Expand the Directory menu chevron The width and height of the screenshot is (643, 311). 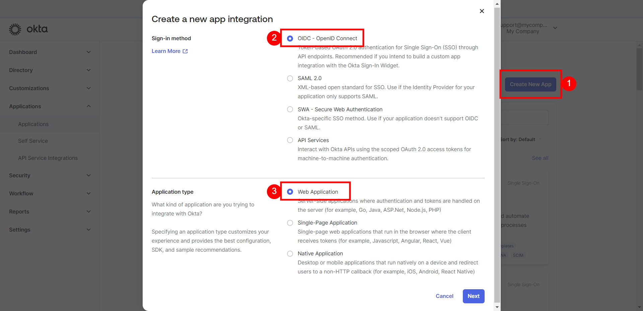[x=89, y=70]
